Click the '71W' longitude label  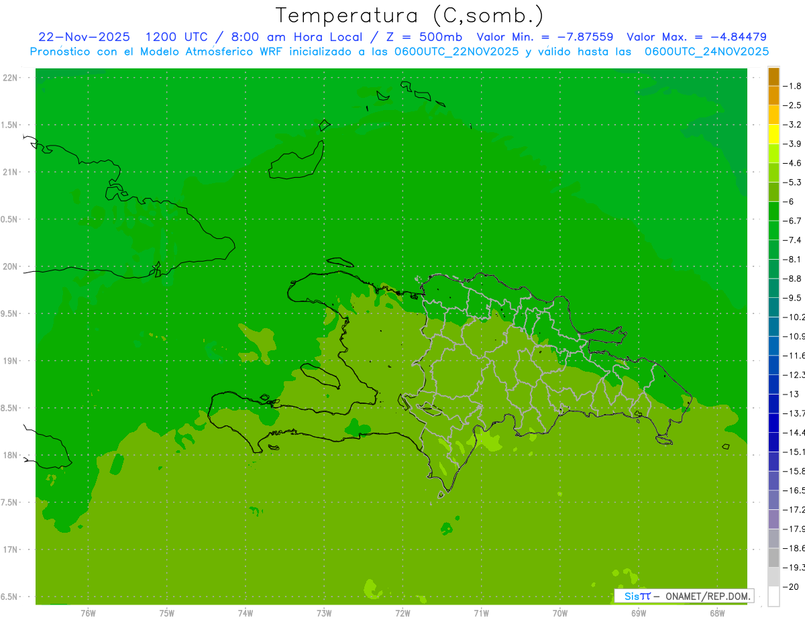[x=481, y=613]
